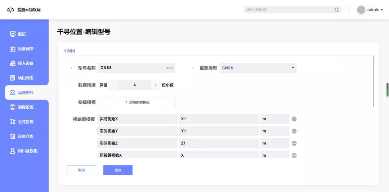Edit the 型号名称 field containing GNSS

coord(137,68)
